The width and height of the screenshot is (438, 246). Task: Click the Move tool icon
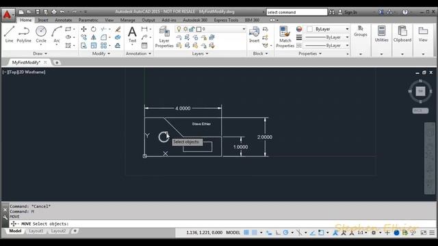83,29
